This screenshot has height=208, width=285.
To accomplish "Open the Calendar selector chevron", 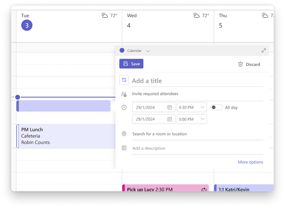I will 148,51.
